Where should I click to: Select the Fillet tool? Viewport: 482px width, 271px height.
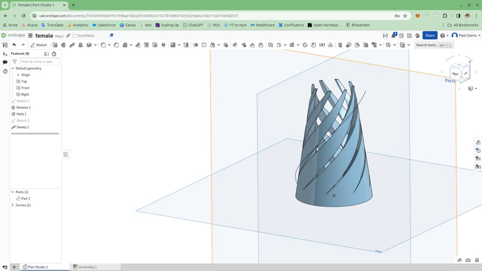click(103, 45)
